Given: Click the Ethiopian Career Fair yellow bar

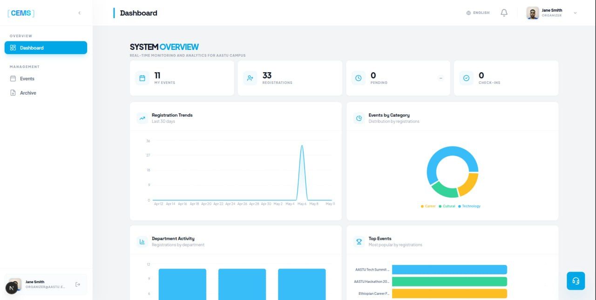Looking at the screenshot, I should [x=449, y=293].
